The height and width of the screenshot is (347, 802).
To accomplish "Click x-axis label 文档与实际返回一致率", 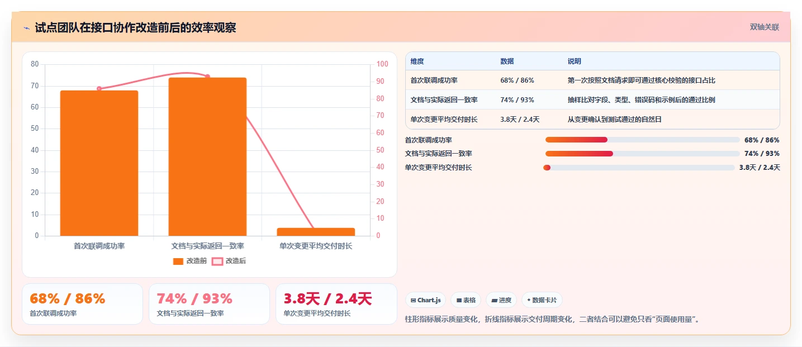I will 207,246.
